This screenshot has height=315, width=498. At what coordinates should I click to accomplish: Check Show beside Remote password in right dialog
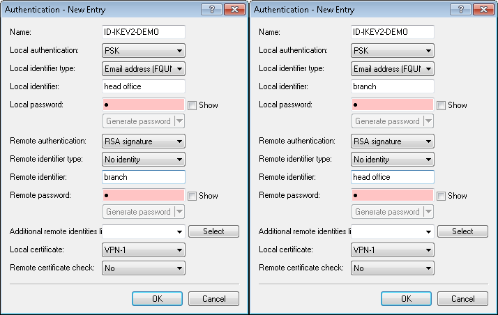pos(441,196)
